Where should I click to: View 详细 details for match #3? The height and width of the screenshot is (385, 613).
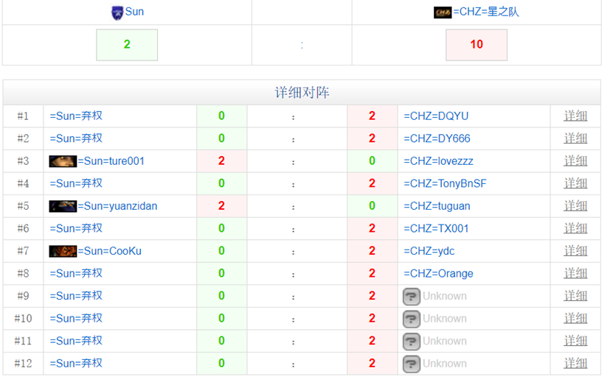[x=575, y=161]
